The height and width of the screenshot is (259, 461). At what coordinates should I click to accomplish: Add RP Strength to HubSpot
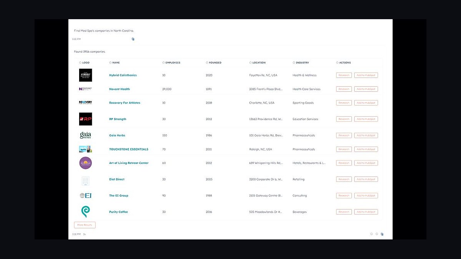pyautogui.click(x=366, y=119)
